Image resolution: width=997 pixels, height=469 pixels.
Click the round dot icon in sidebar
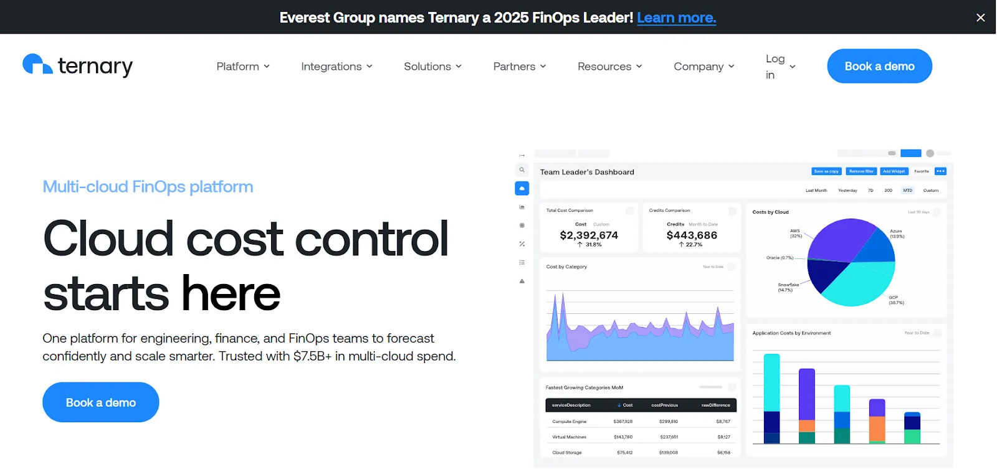pos(522,225)
